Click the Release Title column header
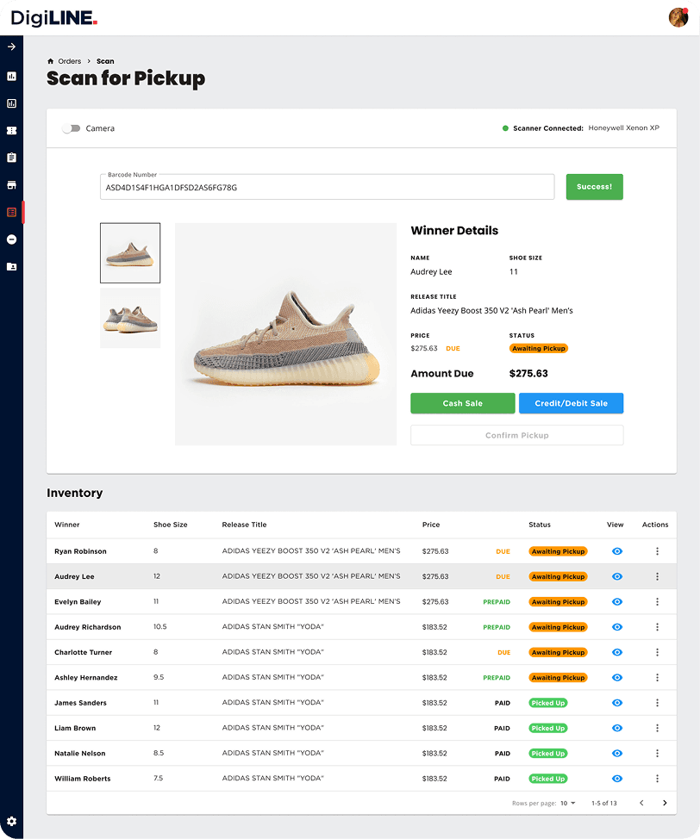The image size is (700, 839). (x=244, y=525)
